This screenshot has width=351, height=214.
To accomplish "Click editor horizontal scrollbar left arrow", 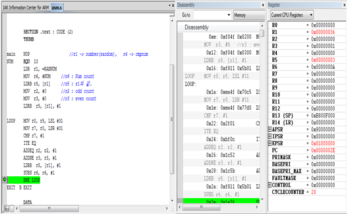I will (x=17, y=208).
